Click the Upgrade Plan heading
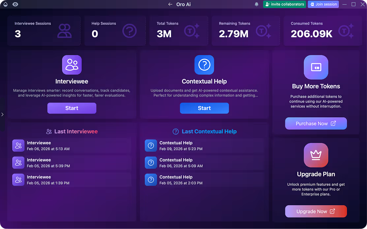 click(x=316, y=174)
